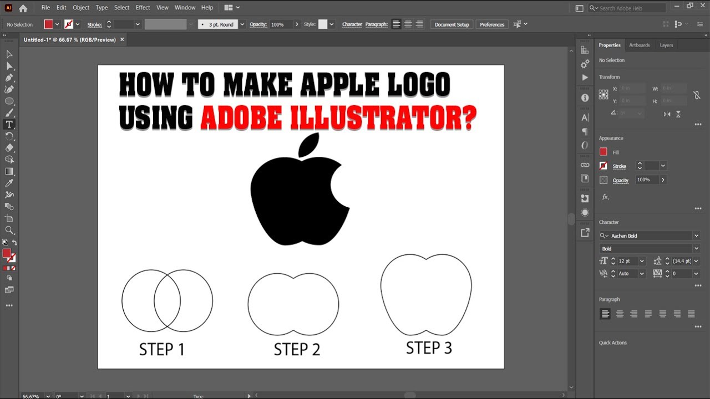This screenshot has width=710, height=399.
Task: Toggle draw mode icon in toolbar
Action: coord(9,278)
